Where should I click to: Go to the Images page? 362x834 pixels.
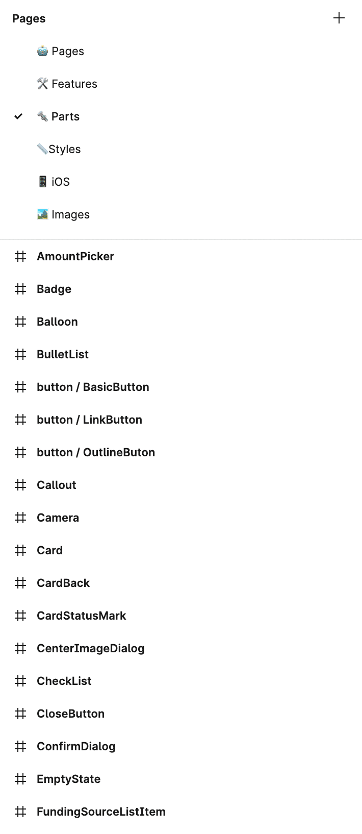(x=63, y=214)
